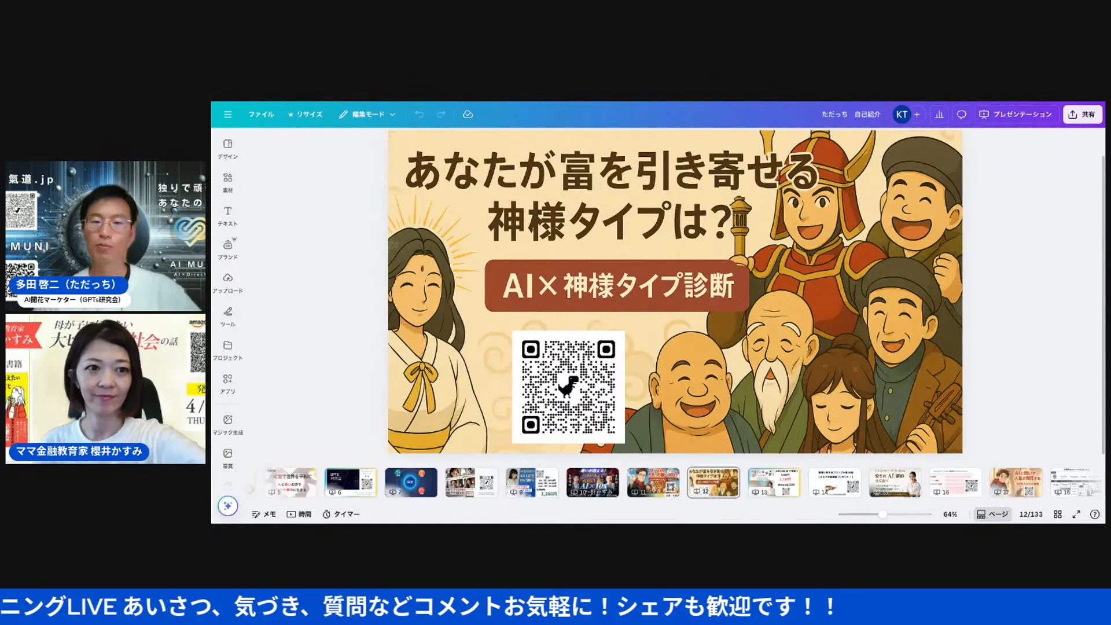Click the design title ただっち 自己紹介
The image size is (1111, 625).
tap(851, 115)
